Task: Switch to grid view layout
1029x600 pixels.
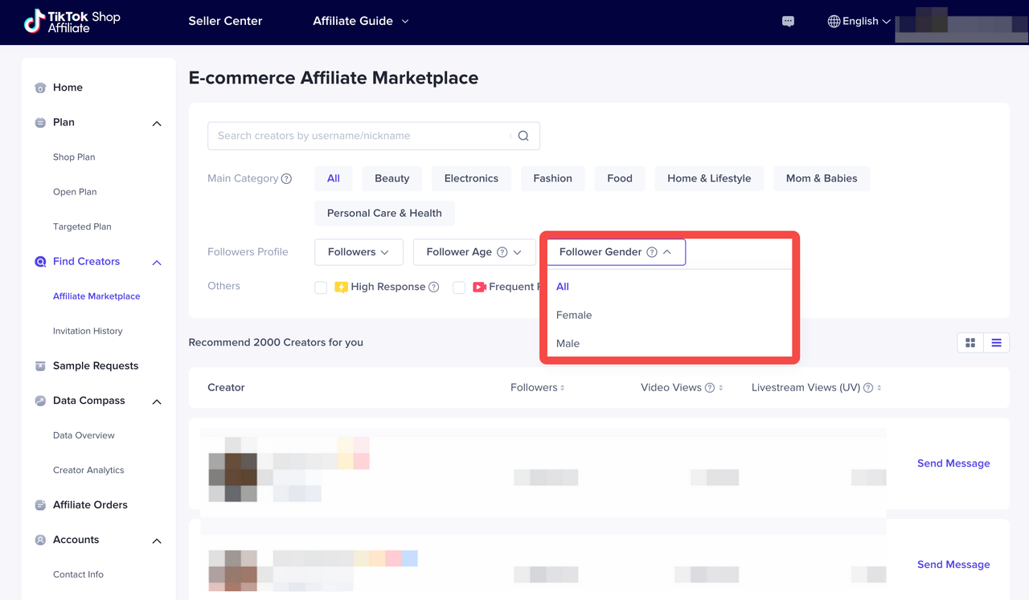Action: click(x=970, y=343)
